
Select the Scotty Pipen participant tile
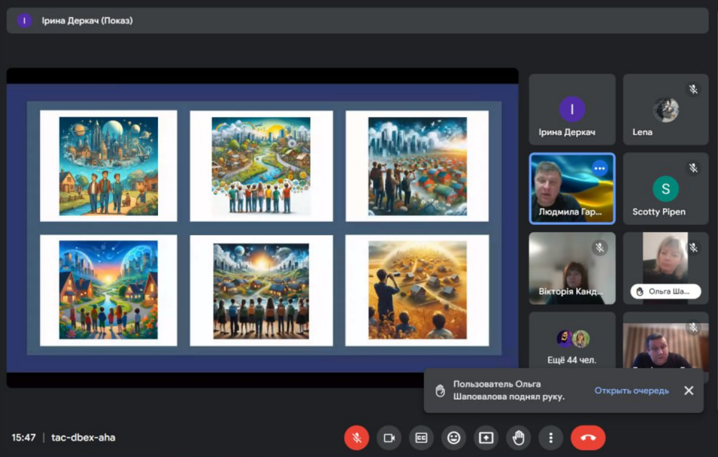[665, 189]
